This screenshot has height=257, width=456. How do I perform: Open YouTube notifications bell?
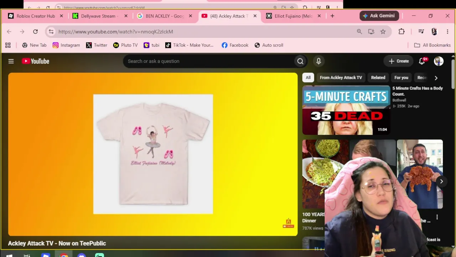[x=422, y=61]
